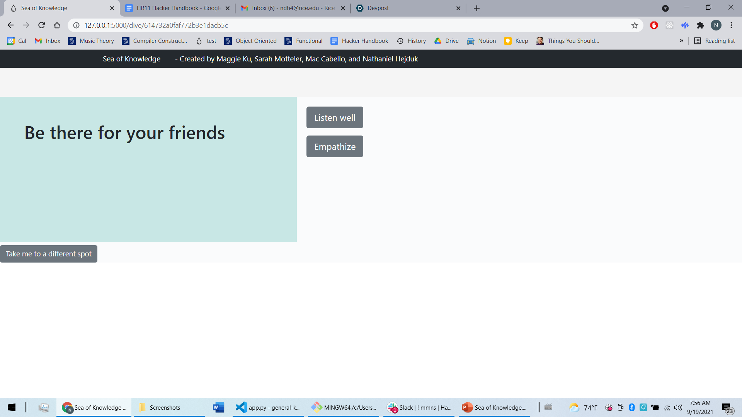Viewport: 742px width, 417px height.
Task: Open tab search dropdown arrow
Action: point(665,8)
